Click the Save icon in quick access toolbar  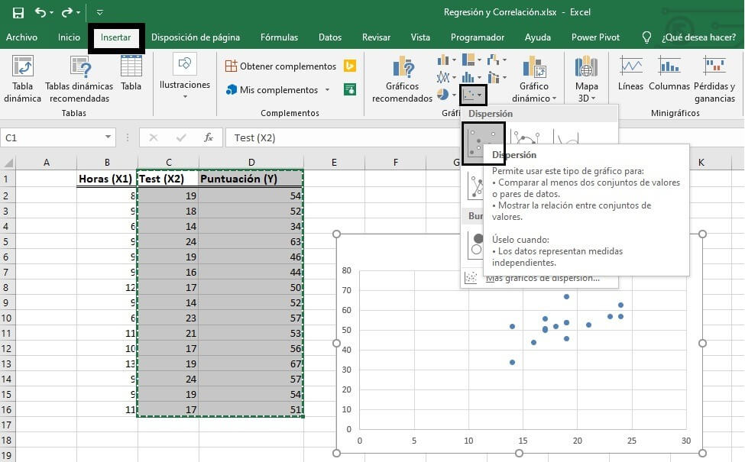coord(18,12)
